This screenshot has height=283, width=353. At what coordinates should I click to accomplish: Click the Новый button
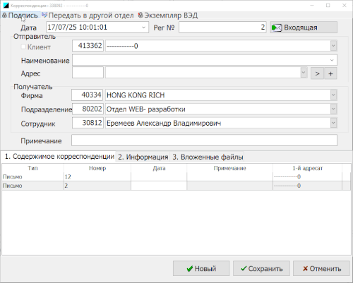[201, 268]
